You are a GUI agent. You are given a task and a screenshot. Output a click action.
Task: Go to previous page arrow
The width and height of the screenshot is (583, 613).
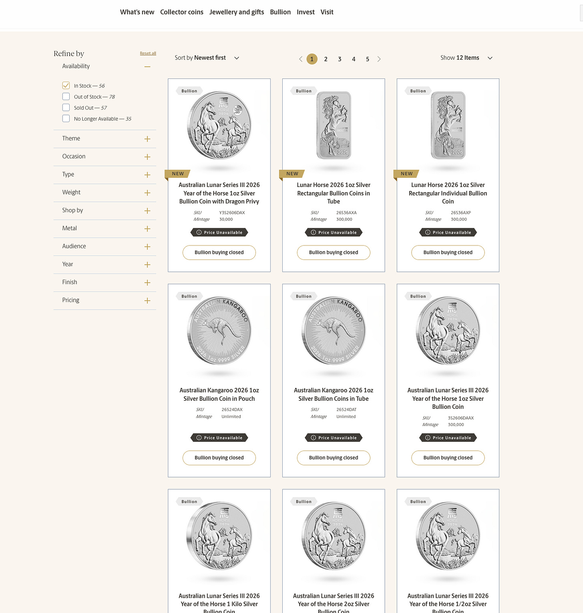pos(301,59)
